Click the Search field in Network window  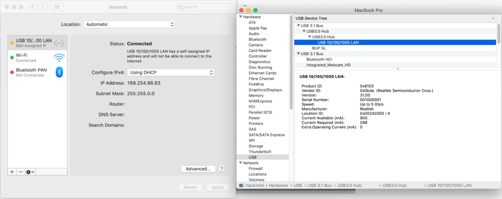(205, 7)
